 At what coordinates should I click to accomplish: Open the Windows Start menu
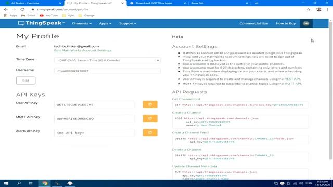pyautogui.click(x=6, y=183)
